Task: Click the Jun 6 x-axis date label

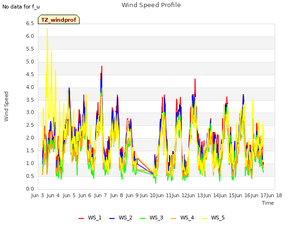Action: 85,195
